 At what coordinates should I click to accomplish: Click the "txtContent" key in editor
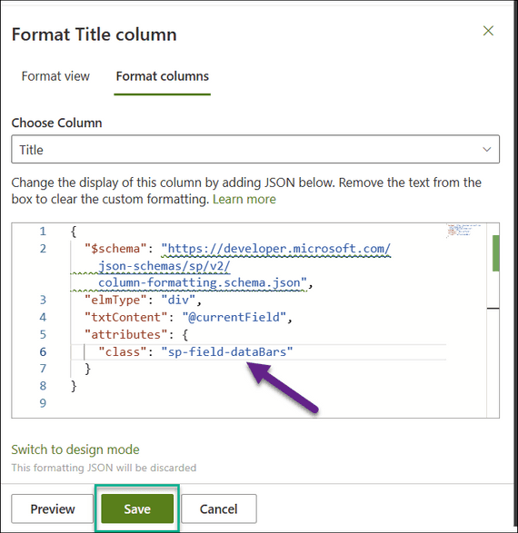click(x=125, y=317)
